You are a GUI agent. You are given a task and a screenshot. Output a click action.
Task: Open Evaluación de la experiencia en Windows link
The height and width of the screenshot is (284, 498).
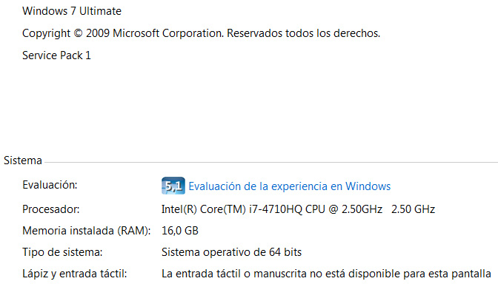click(289, 186)
